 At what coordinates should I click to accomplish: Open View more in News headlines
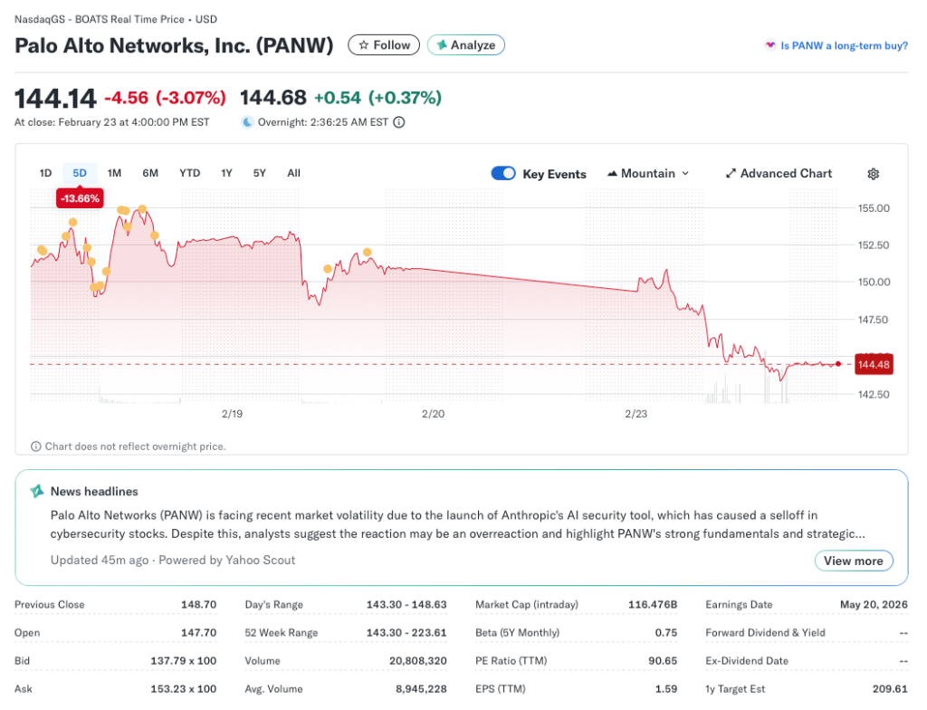coord(853,561)
